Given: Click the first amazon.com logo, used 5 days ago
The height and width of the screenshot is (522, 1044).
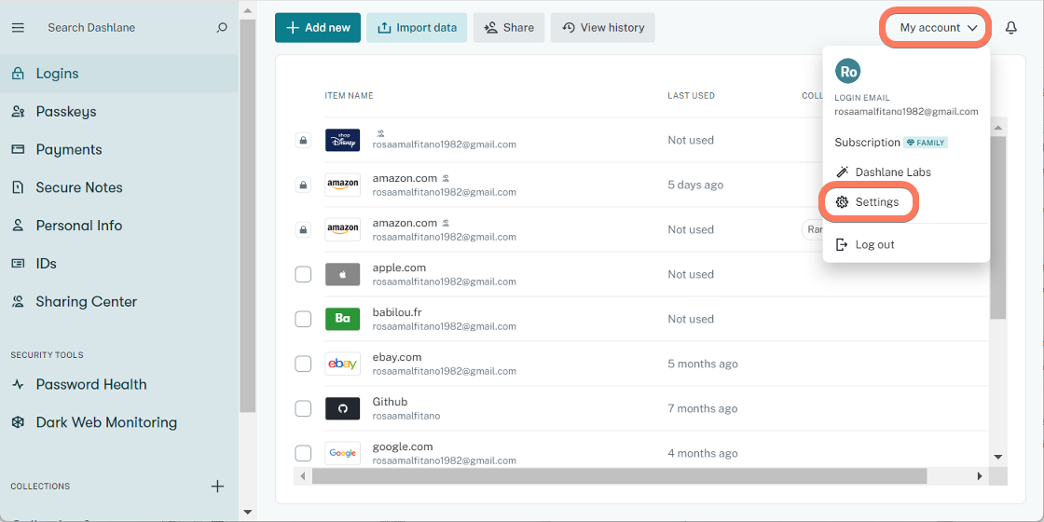Looking at the screenshot, I should [x=342, y=185].
